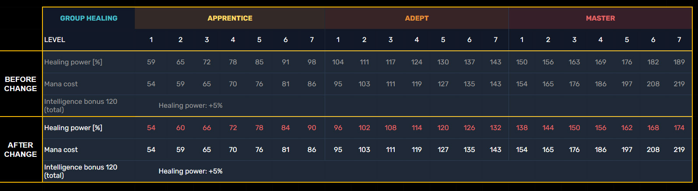Click after-change Intelligence bonus 120 label
The height and width of the screenshot is (191, 698).
point(81,171)
